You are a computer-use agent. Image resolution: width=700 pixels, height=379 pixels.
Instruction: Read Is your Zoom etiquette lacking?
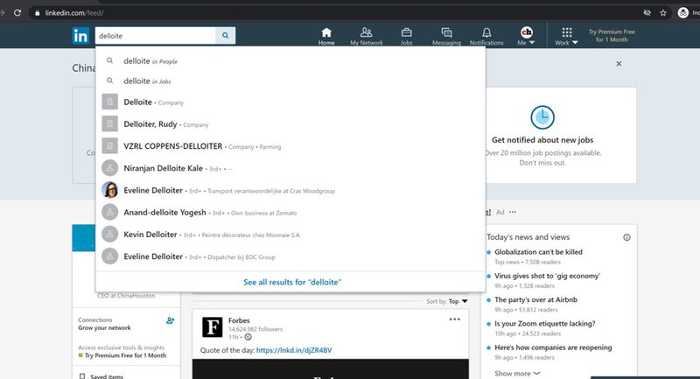[544, 324]
